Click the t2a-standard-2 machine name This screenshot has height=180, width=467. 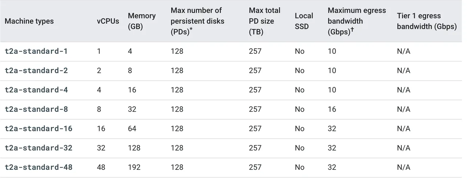(36, 71)
